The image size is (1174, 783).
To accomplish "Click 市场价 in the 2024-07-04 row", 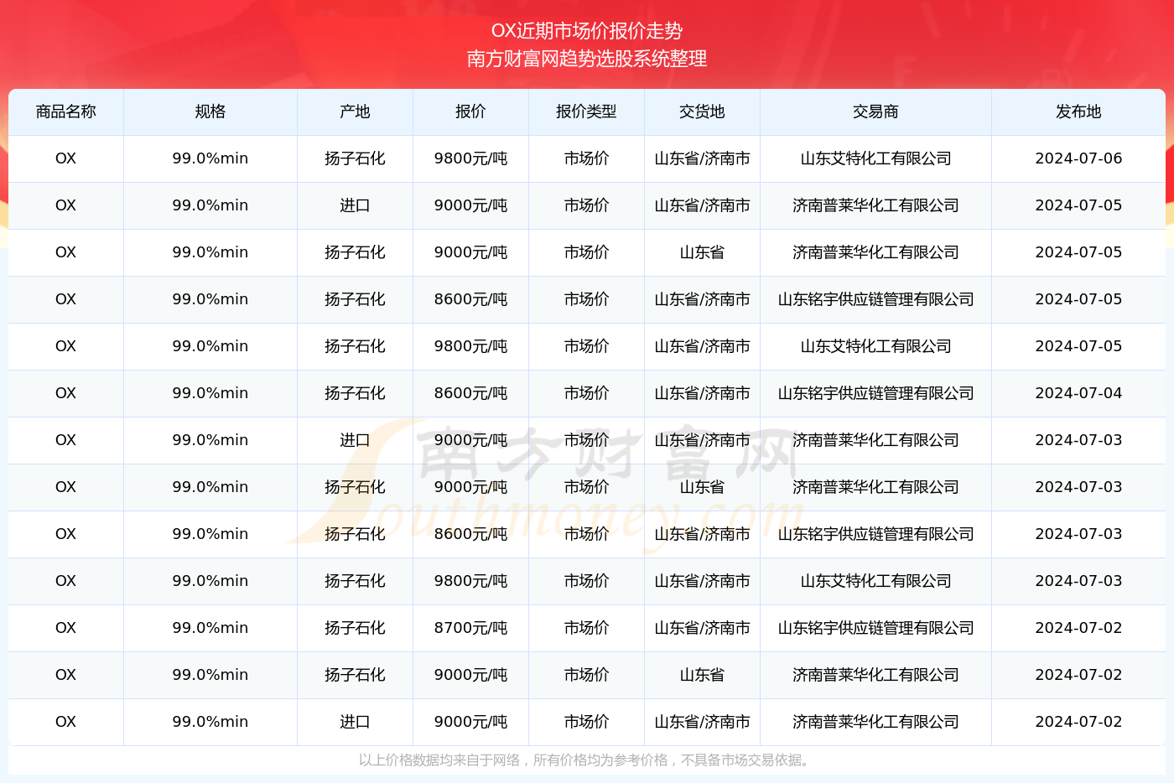I will (x=586, y=393).
